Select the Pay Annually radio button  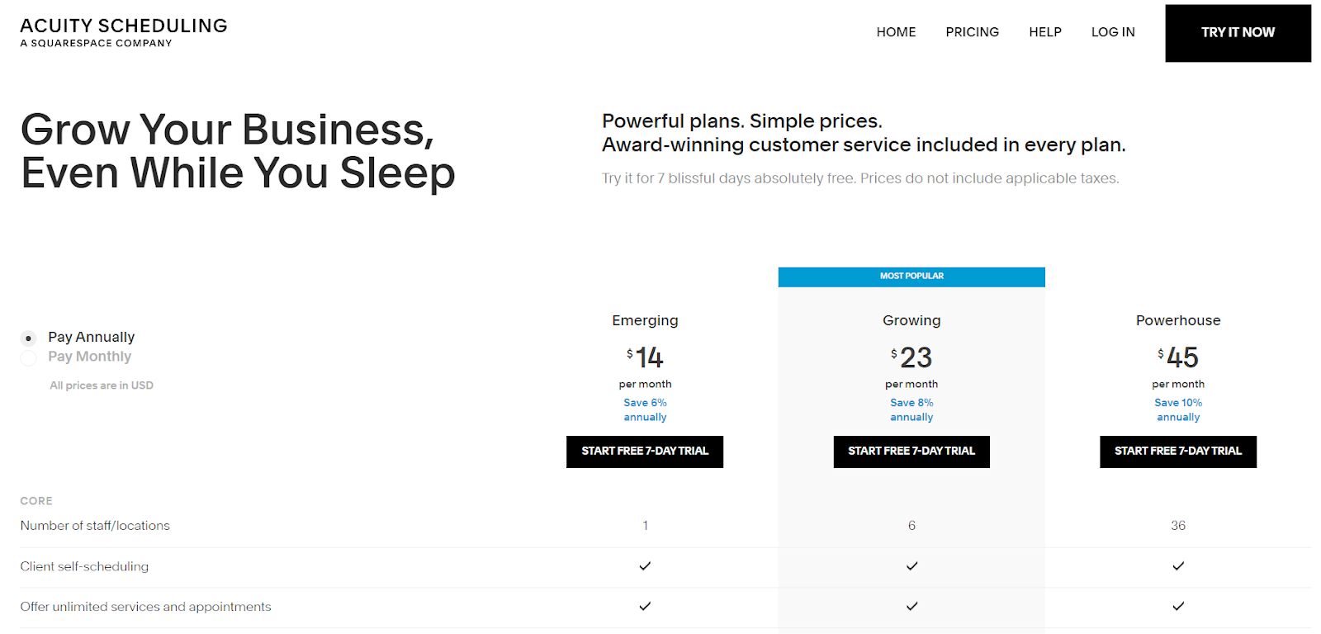29,338
